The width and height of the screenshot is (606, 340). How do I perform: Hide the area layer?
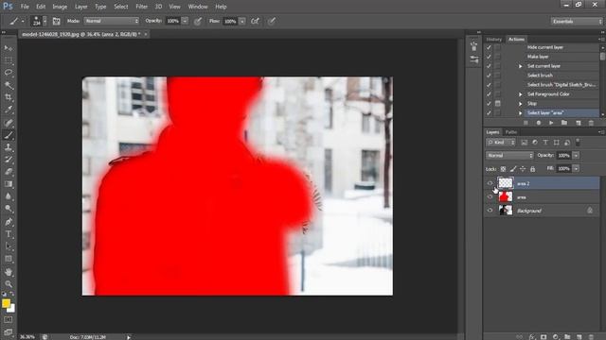coord(490,197)
